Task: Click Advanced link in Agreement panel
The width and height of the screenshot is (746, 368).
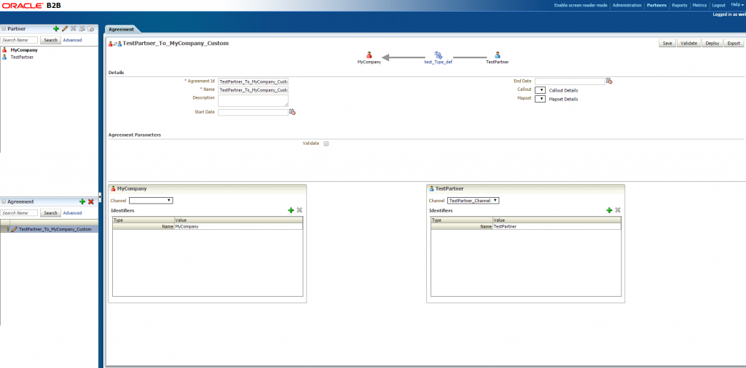Action: pos(72,213)
